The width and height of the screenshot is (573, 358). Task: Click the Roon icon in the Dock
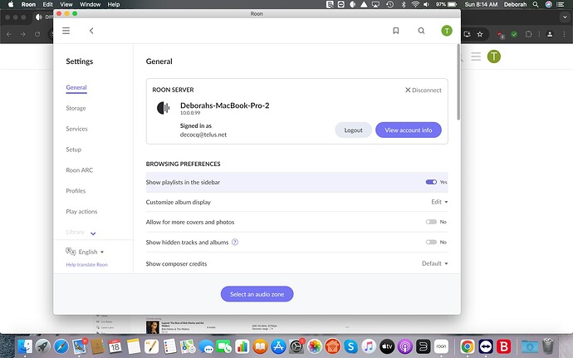pyautogui.click(x=441, y=346)
